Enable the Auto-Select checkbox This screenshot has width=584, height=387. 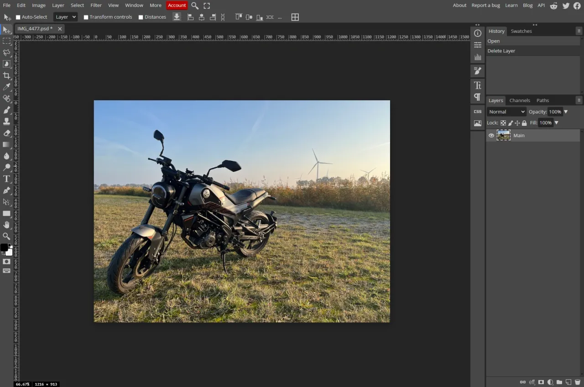17,17
